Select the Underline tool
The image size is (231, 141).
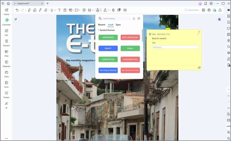coord(52,10)
